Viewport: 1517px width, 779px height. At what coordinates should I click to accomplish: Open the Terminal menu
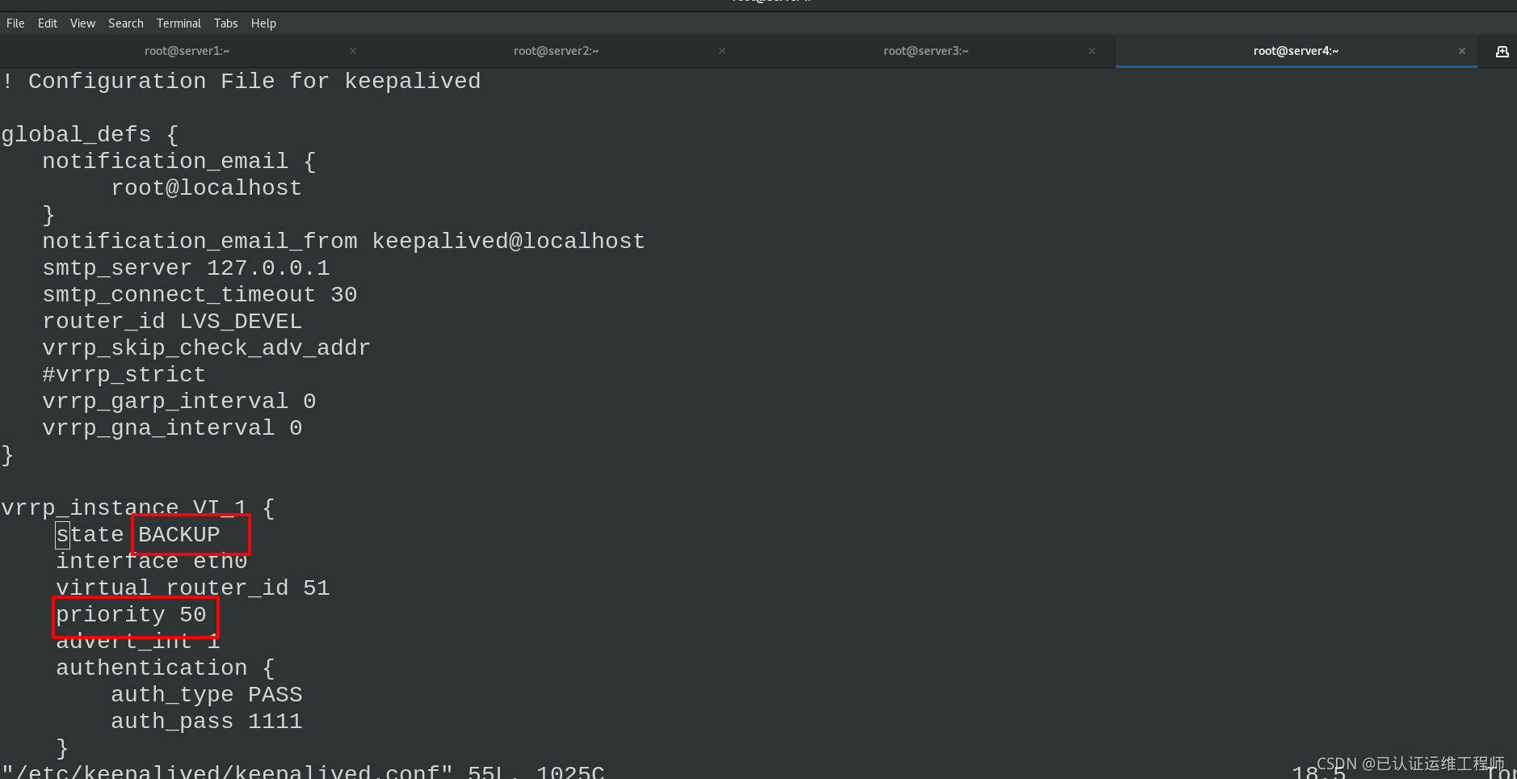pos(179,23)
